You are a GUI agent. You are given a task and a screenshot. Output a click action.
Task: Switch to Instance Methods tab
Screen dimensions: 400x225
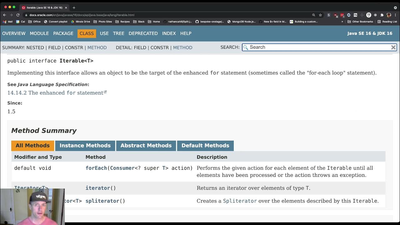pos(85,146)
